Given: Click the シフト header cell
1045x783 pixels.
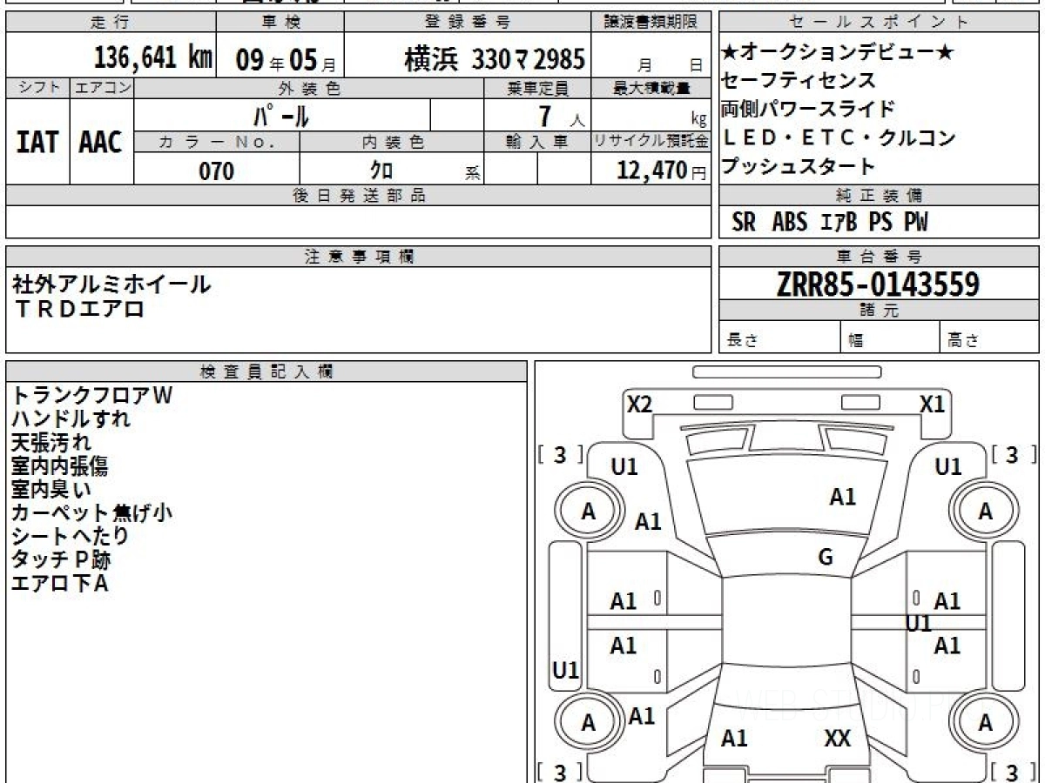Looking at the screenshot, I should [x=37, y=88].
